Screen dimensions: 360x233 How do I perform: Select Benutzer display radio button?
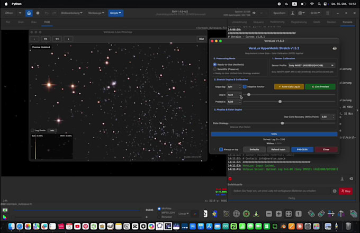click(159, 217)
